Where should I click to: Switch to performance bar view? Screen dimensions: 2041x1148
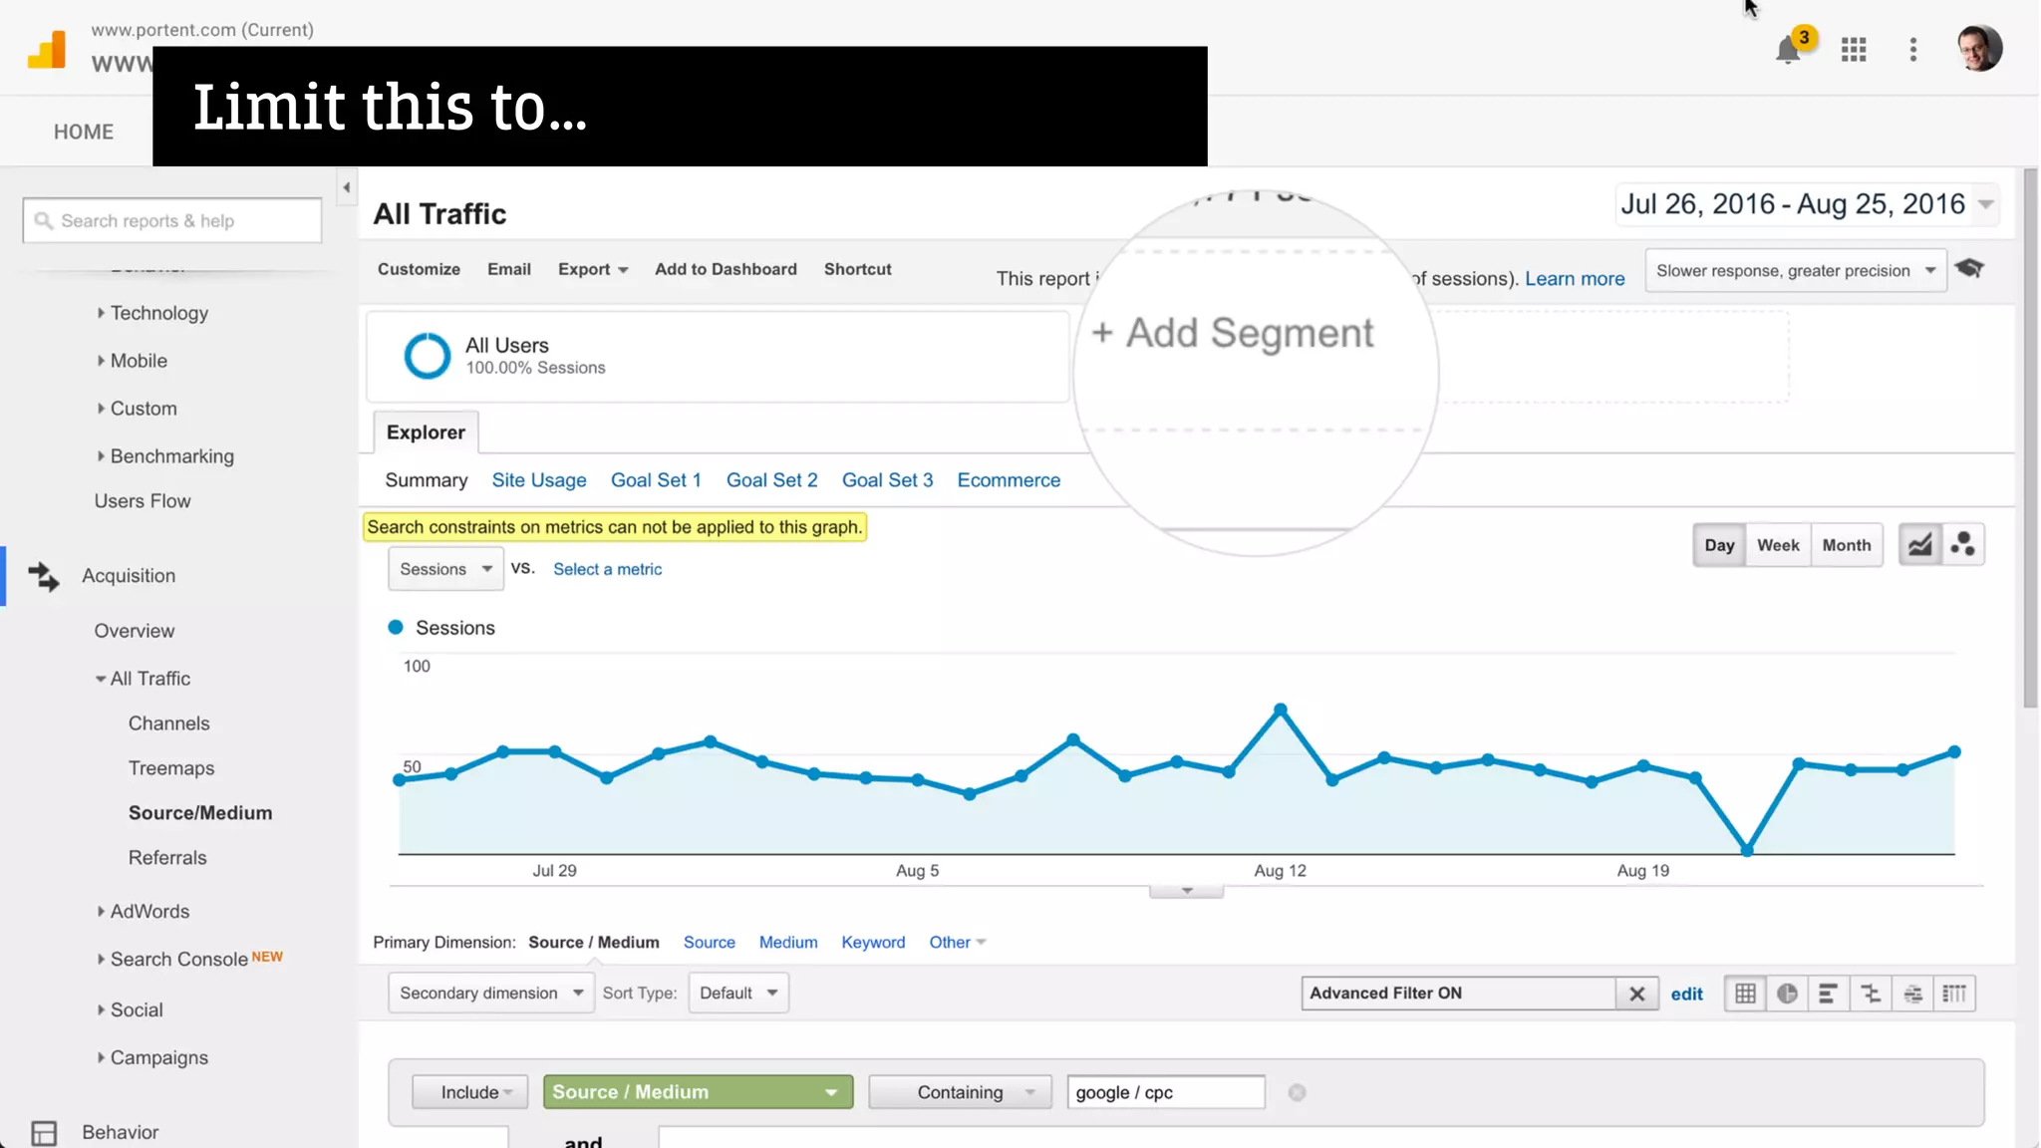click(x=1829, y=994)
